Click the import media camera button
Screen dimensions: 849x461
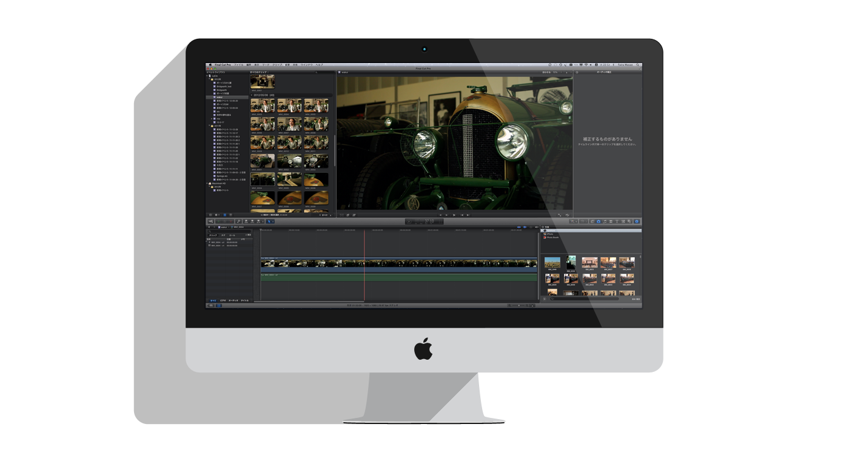210,221
